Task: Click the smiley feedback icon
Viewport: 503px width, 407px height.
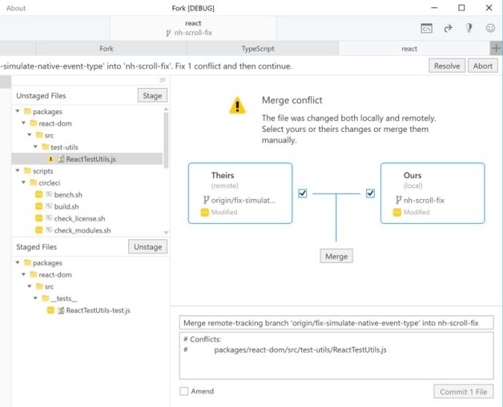Action: (490, 28)
